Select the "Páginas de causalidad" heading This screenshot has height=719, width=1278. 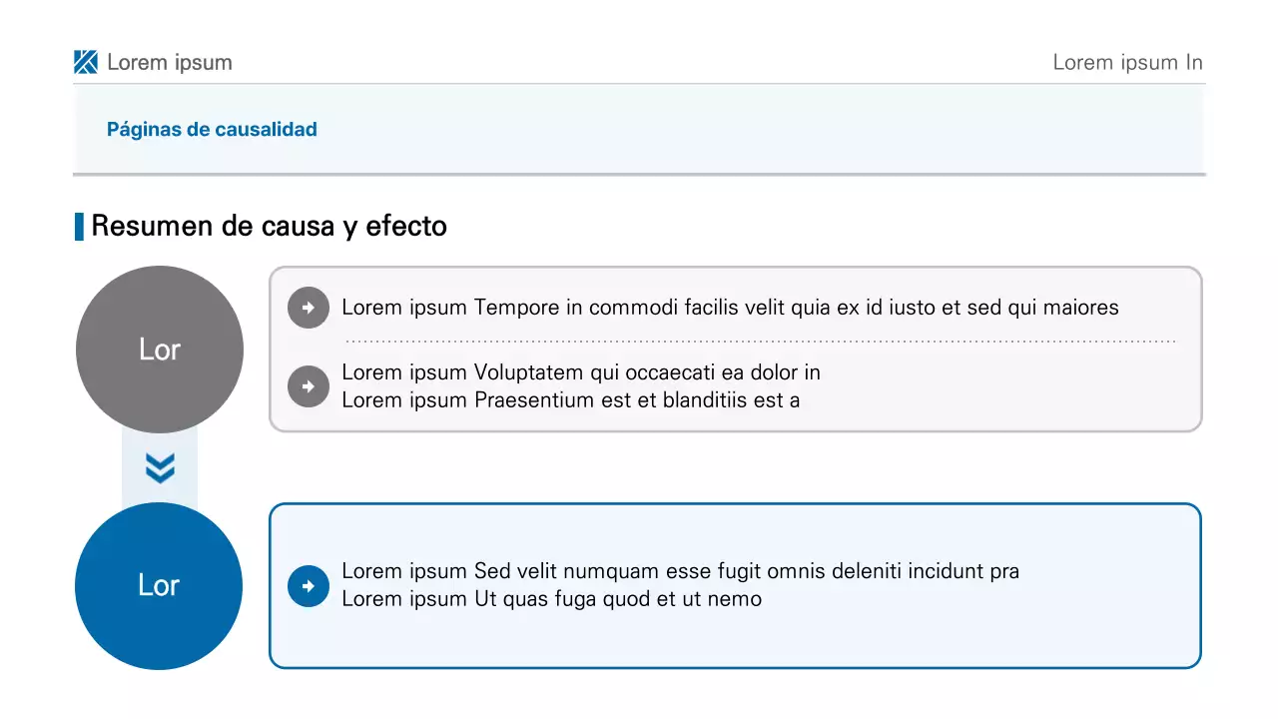[212, 129]
